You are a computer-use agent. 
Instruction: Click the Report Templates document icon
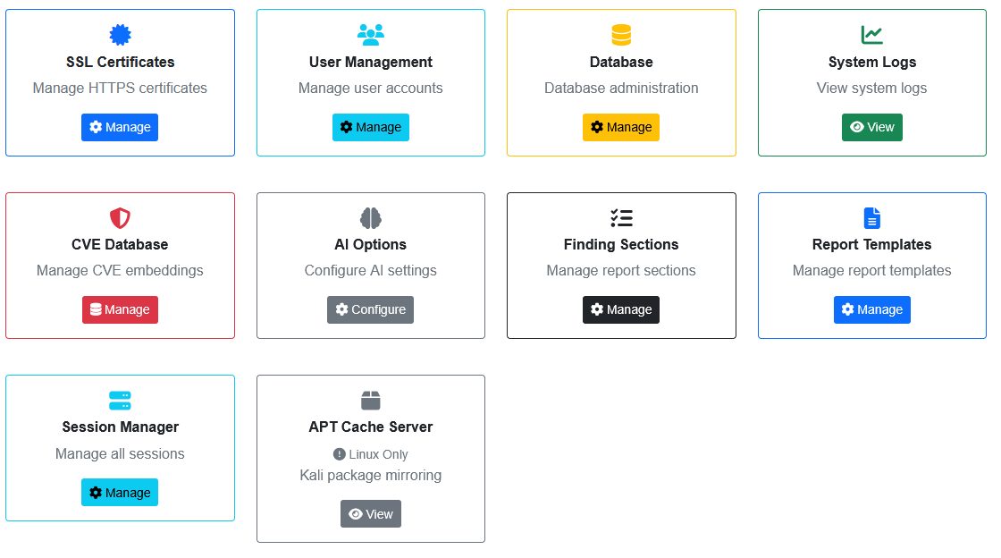click(x=871, y=217)
